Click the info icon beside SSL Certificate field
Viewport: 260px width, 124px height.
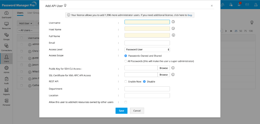pyautogui.click(x=173, y=75)
